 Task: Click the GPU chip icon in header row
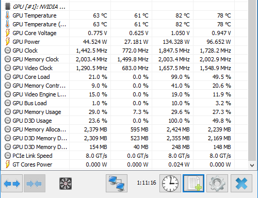7,6
